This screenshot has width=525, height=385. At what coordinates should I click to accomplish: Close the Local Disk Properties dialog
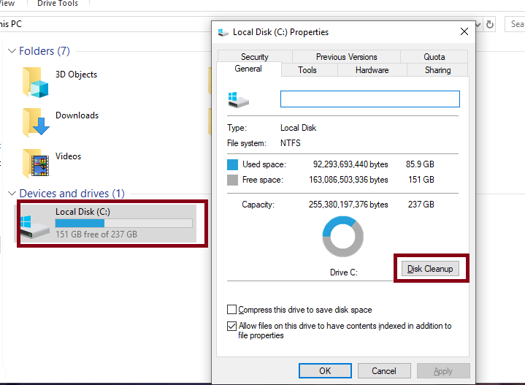(x=464, y=32)
